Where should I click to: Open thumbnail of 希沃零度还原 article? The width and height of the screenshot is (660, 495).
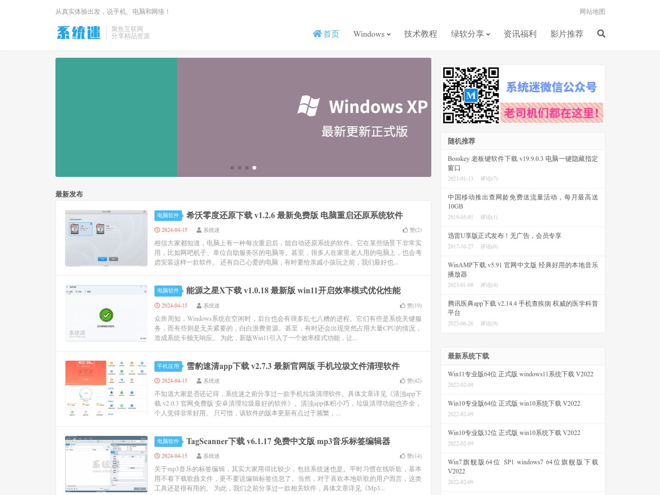click(x=106, y=238)
